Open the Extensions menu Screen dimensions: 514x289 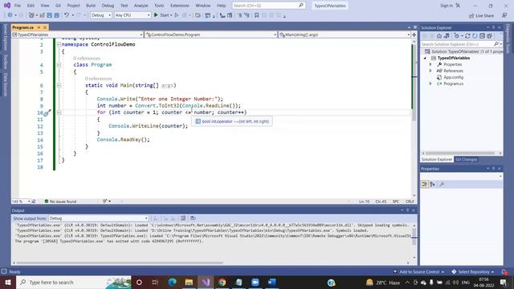[x=180, y=6]
